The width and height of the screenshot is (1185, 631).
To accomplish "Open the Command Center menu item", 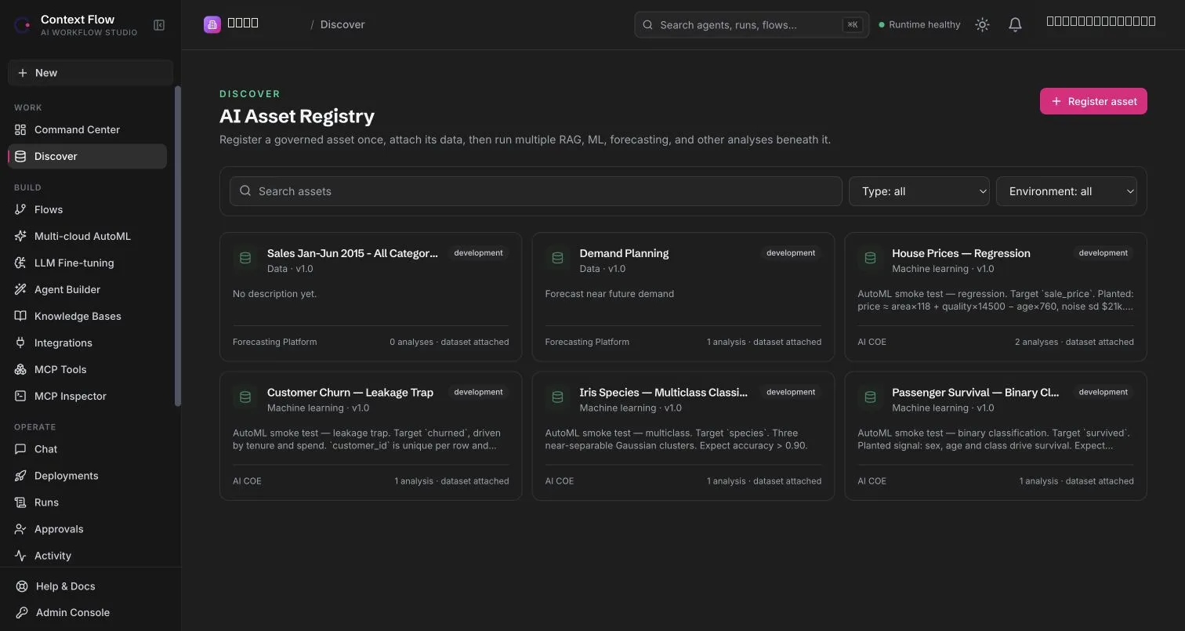I will pyautogui.click(x=88, y=129).
